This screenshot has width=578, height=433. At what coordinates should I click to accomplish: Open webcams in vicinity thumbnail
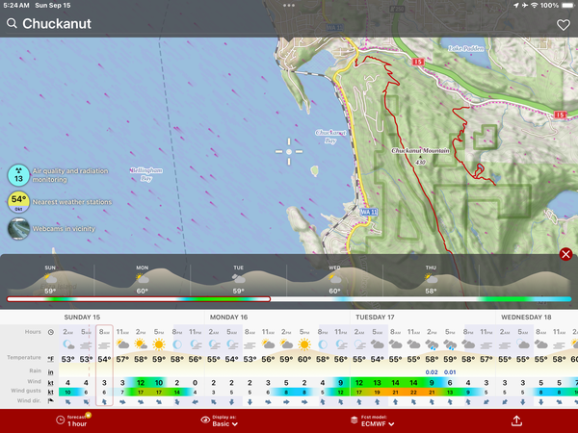click(18, 228)
